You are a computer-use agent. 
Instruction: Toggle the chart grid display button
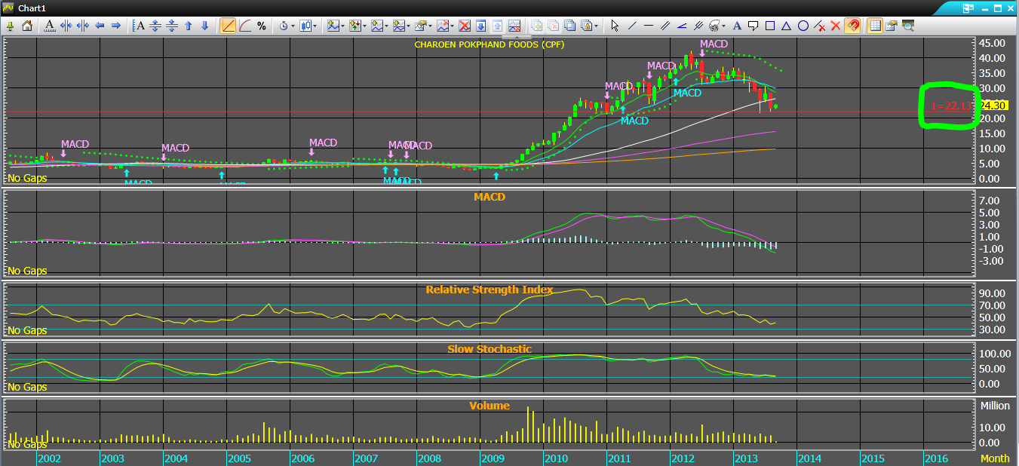pos(875,26)
